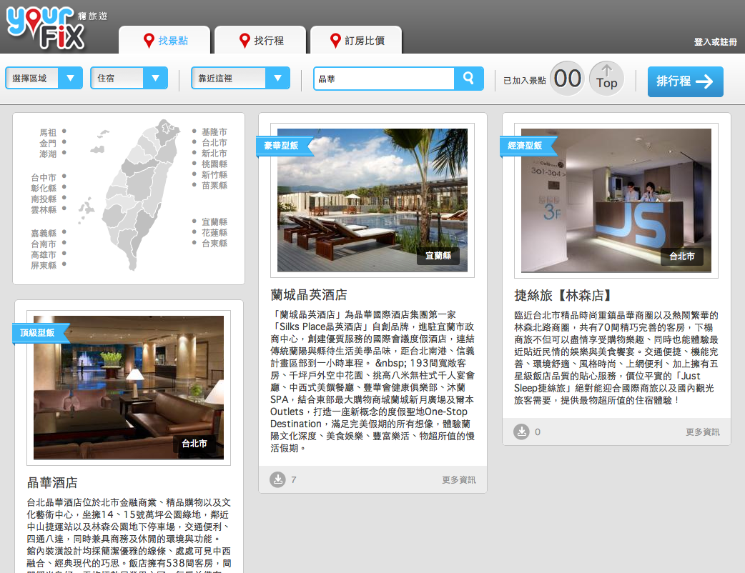Click the 豪華型飯 ribbon tag
745x573 pixels.
click(284, 146)
